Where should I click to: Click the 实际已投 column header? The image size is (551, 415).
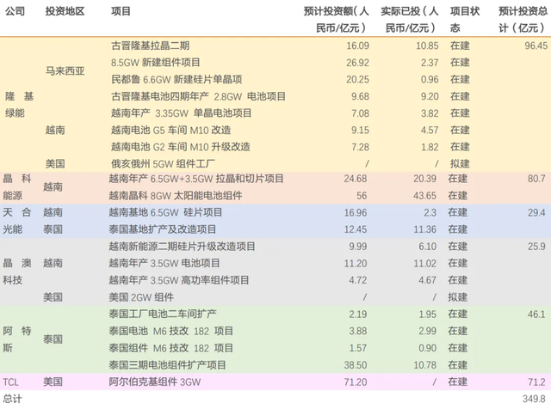[410, 19]
